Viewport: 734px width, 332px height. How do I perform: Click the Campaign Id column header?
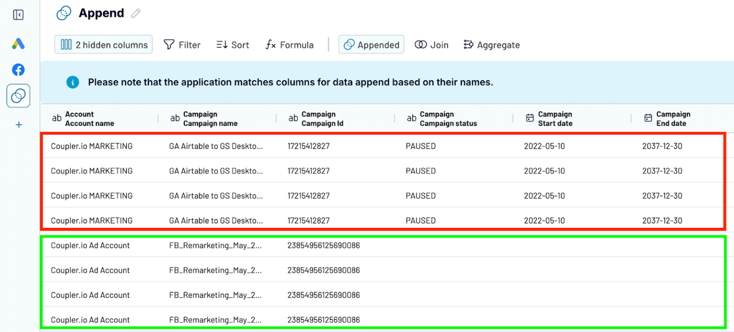click(x=322, y=118)
